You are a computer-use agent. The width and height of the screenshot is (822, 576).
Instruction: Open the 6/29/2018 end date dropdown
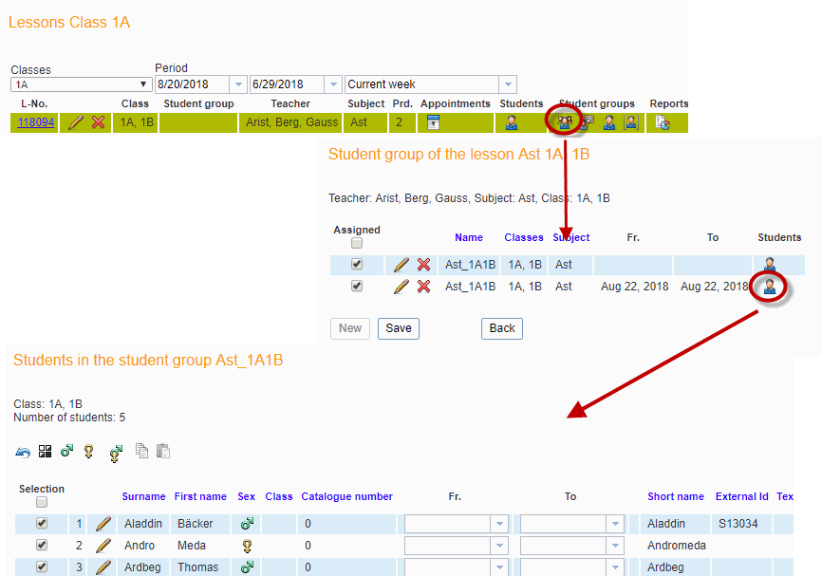(333, 84)
